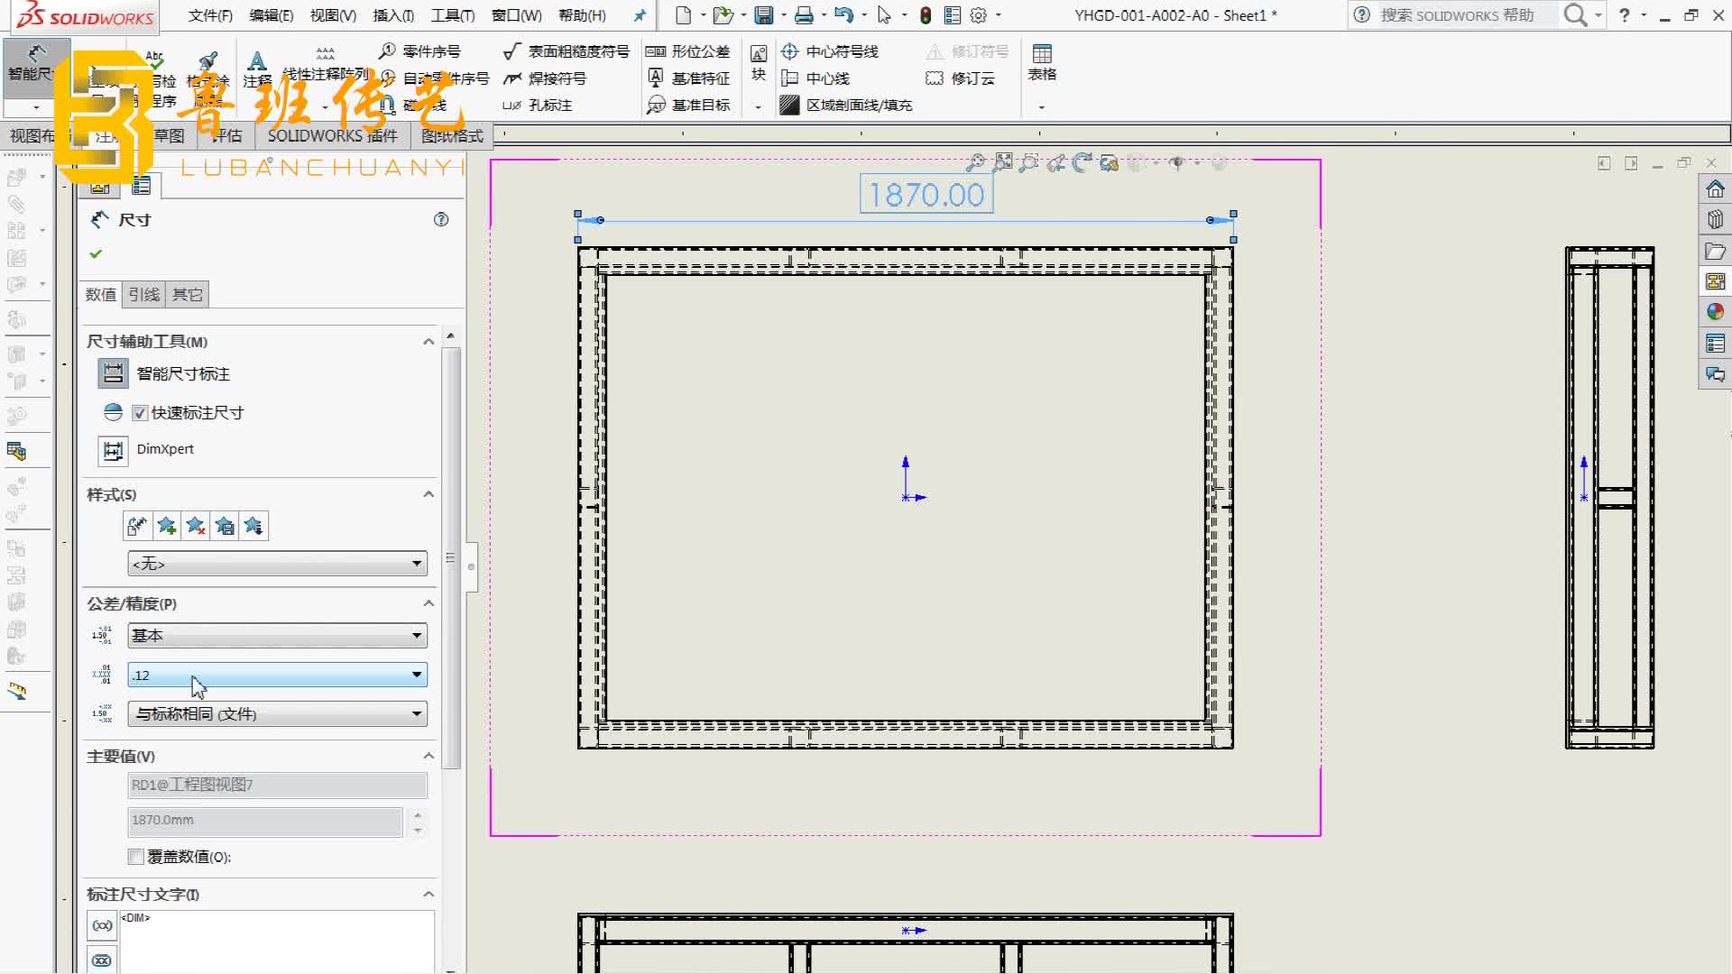The width and height of the screenshot is (1732, 974).
Task: Click the 形位公差 geometric tolerance icon
Action: point(656,51)
